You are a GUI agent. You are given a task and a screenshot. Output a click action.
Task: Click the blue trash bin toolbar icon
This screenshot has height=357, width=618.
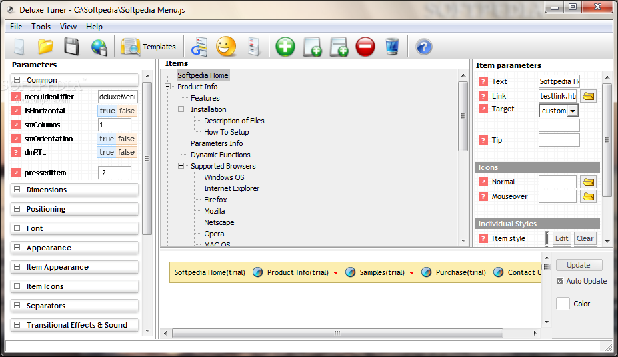coord(392,47)
